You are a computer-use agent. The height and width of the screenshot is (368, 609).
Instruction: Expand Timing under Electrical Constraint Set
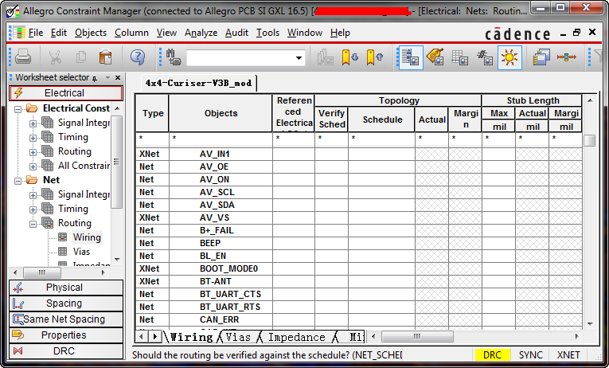33,138
